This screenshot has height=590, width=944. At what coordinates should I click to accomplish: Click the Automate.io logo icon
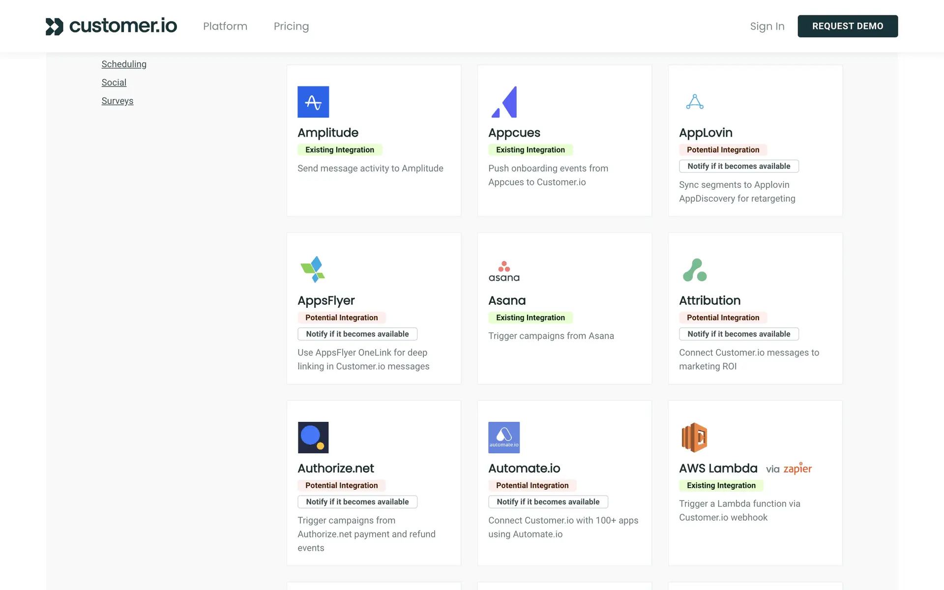[x=504, y=437]
